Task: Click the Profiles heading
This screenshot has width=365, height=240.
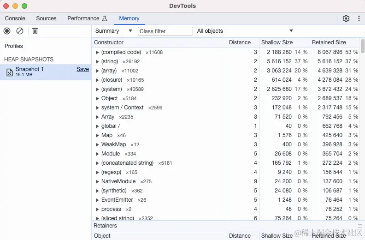Action: pos(14,46)
